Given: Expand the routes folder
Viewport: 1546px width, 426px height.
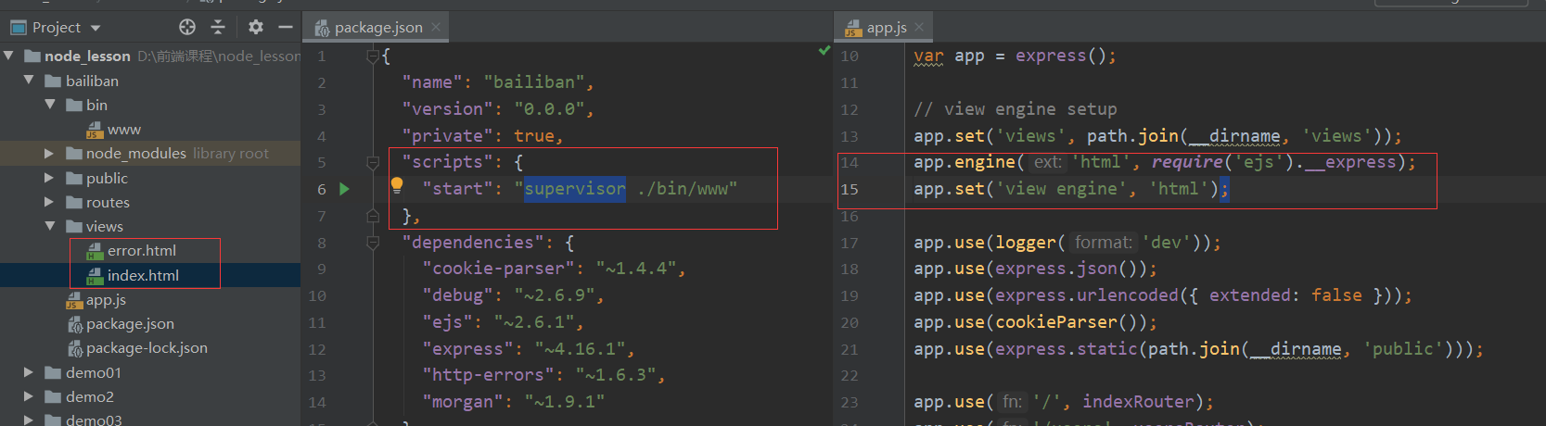Looking at the screenshot, I should click(x=49, y=202).
